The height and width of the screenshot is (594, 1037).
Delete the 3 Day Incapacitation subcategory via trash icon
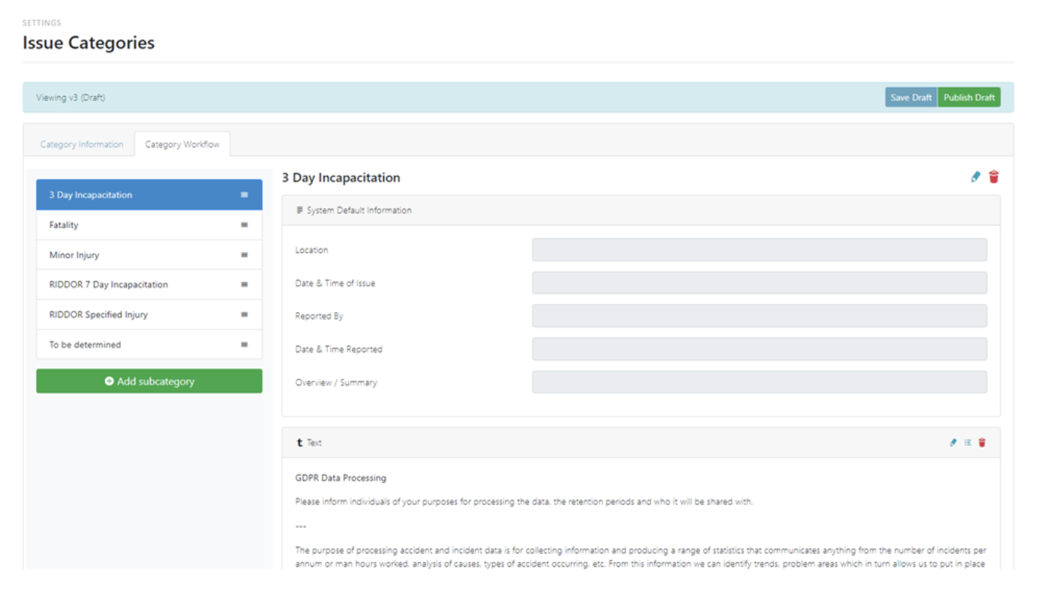coord(993,177)
